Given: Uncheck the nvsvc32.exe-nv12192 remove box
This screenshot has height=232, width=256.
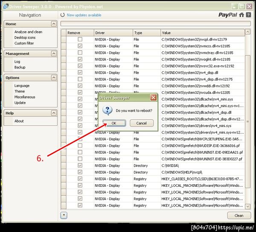Looking at the screenshot, I should point(80,66).
